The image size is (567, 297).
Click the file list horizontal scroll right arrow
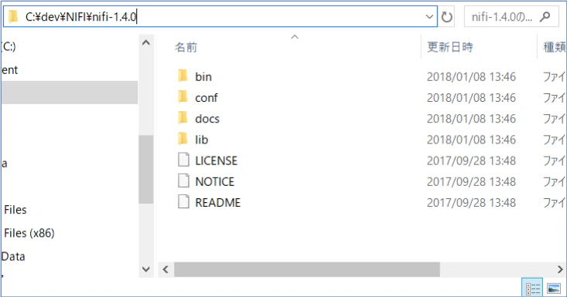[x=560, y=269]
